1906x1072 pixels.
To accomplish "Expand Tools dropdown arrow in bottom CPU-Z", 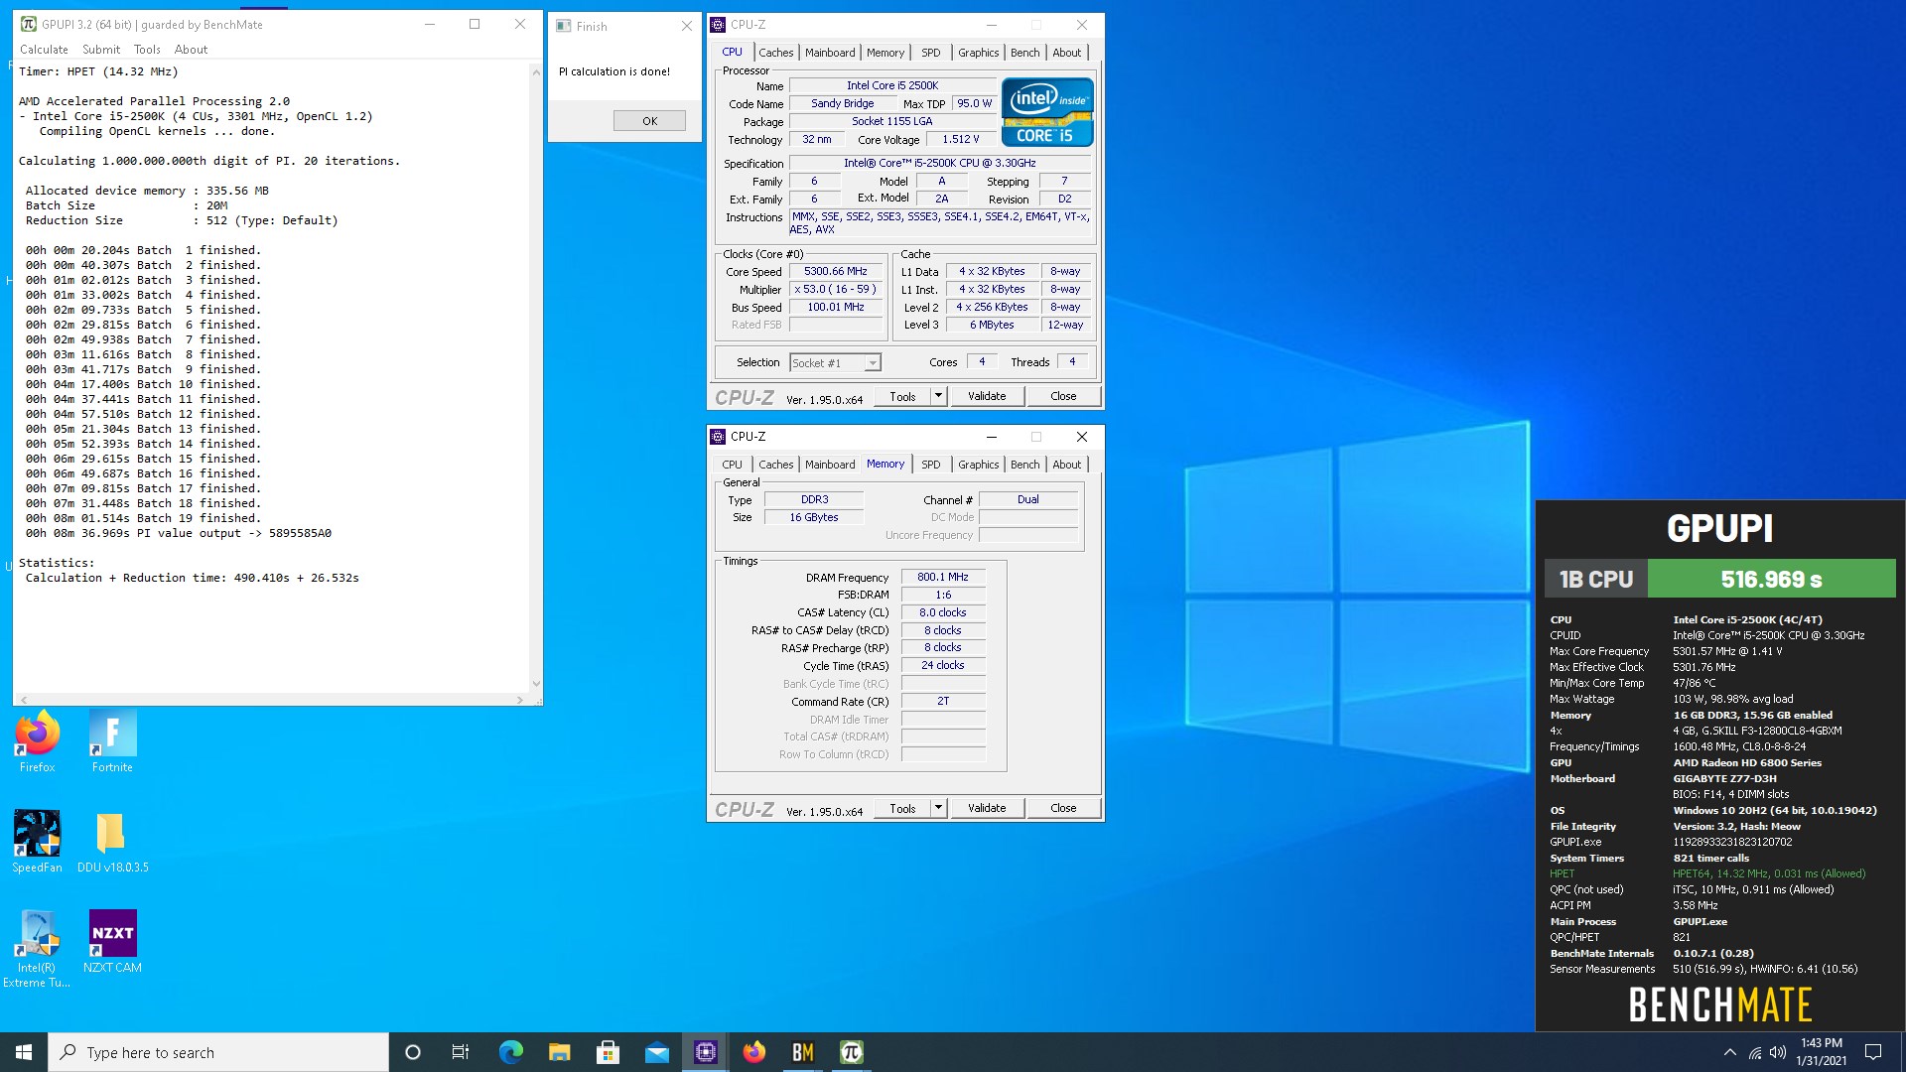I will [x=938, y=808].
